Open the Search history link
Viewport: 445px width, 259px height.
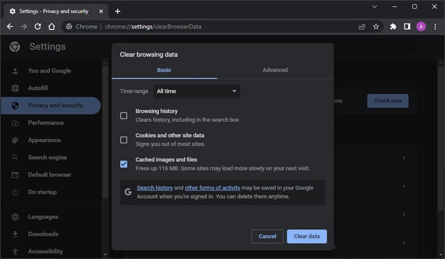[x=154, y=188]
